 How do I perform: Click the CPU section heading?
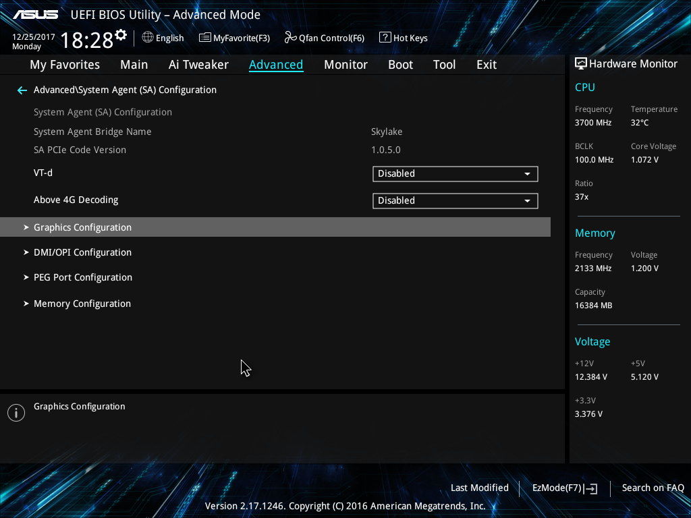click(x=585, y=87)
